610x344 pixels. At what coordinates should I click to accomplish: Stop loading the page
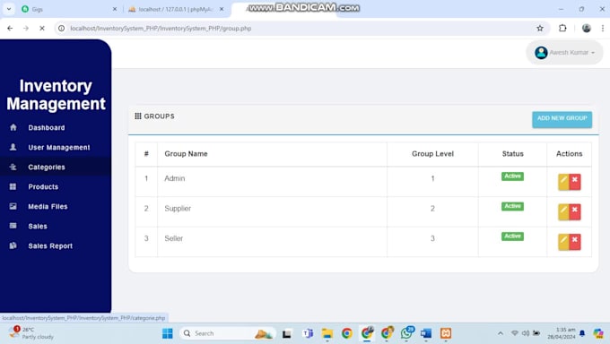tap(42, 28)
